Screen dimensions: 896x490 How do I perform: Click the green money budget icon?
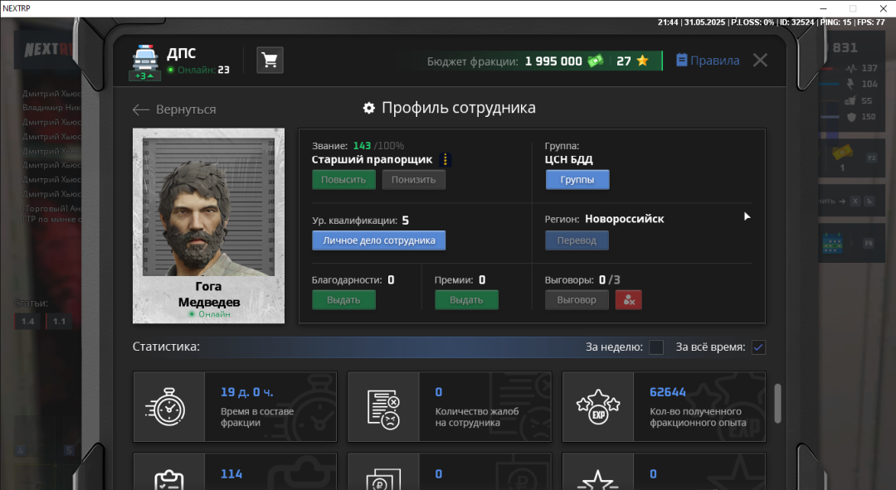595,61
